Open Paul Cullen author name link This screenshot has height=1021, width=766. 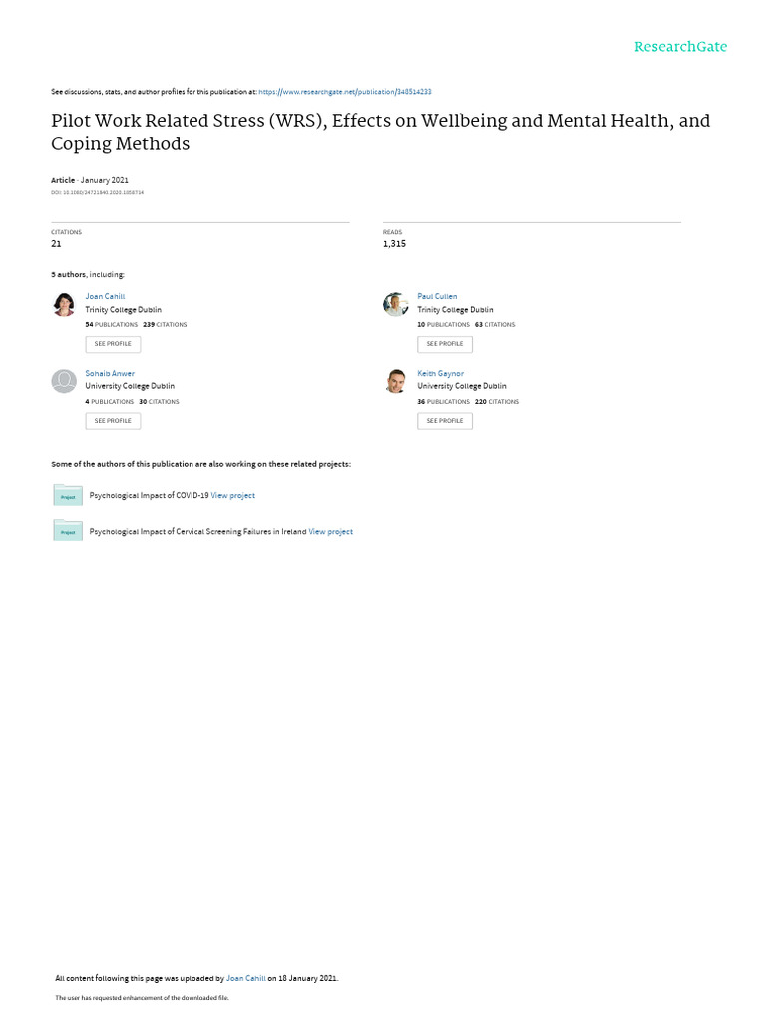[x=437, y=296]
